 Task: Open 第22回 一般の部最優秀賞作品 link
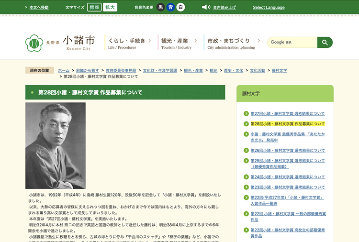click(x=288, y=217)
